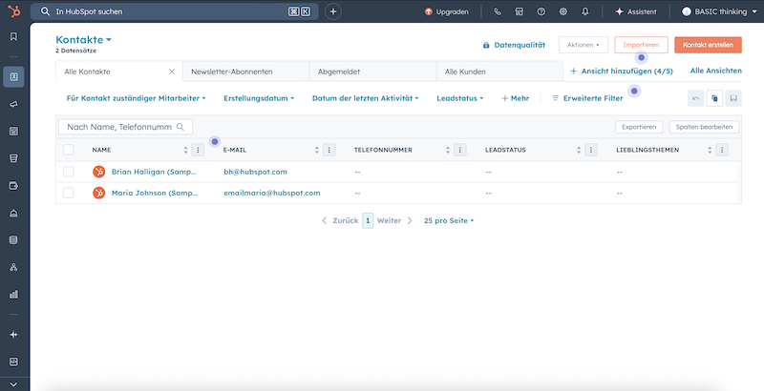This screenshot has width=764, height=391.
Task: Click the duplicate view copy icon
Action: (x=714, y=98)
